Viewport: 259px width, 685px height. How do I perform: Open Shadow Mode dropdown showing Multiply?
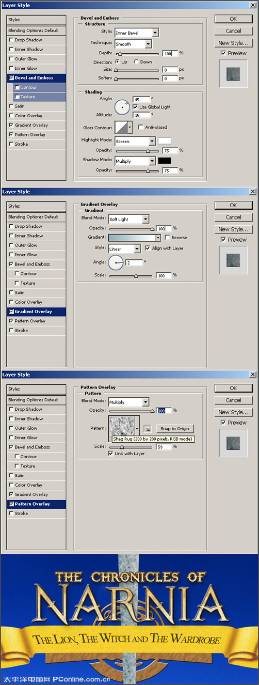135,161
